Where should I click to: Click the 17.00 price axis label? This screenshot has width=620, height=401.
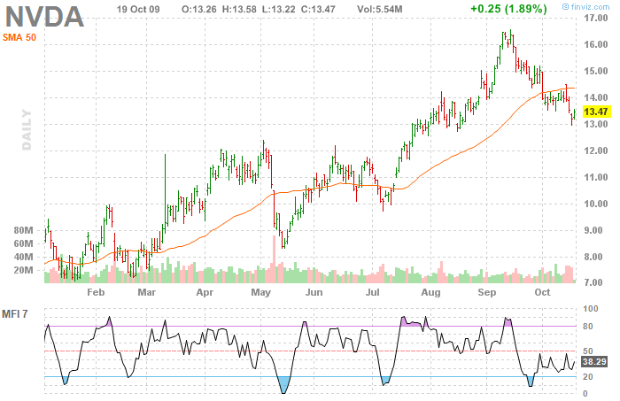tap(596, 18)
